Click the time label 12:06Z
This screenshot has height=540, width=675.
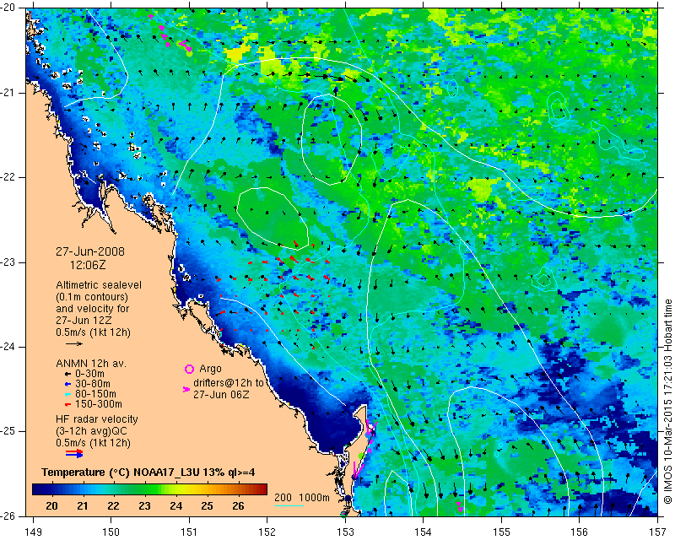point(88,265)
